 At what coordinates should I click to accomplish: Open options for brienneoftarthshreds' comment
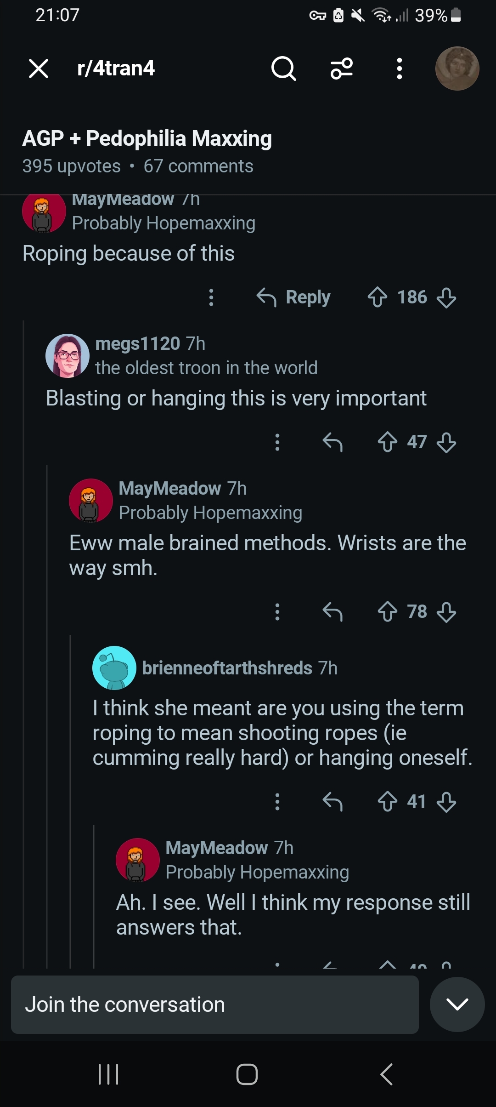tap(277, 802)
